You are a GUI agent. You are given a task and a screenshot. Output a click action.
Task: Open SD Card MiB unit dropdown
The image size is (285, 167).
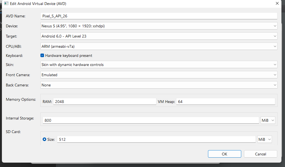click(265, 139)
